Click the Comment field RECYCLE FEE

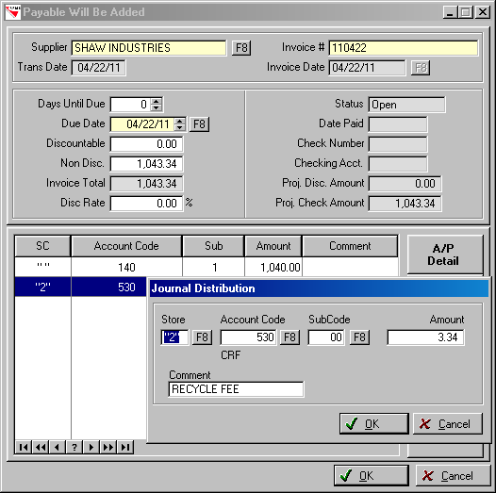[236, 389]
